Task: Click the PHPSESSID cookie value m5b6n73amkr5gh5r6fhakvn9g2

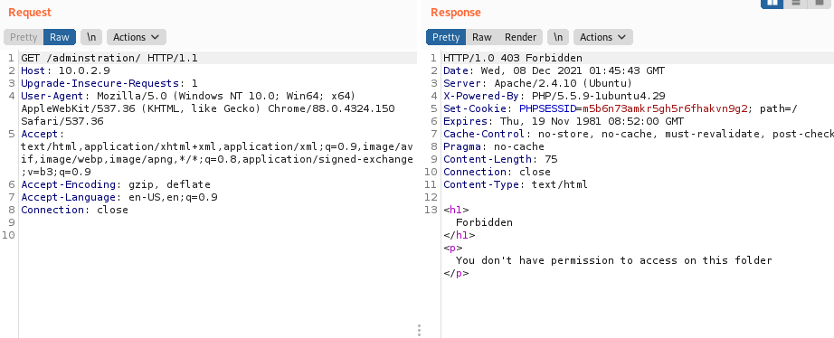Action: [665, 109]
